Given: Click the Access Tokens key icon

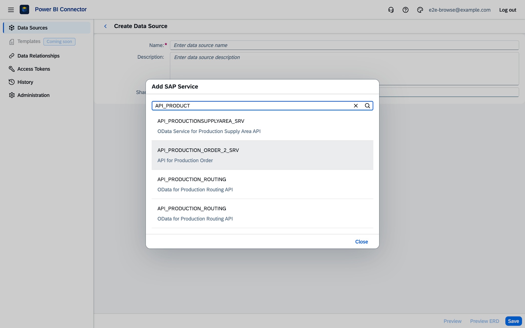Looking at the screenshot, I should pos(12,69).
